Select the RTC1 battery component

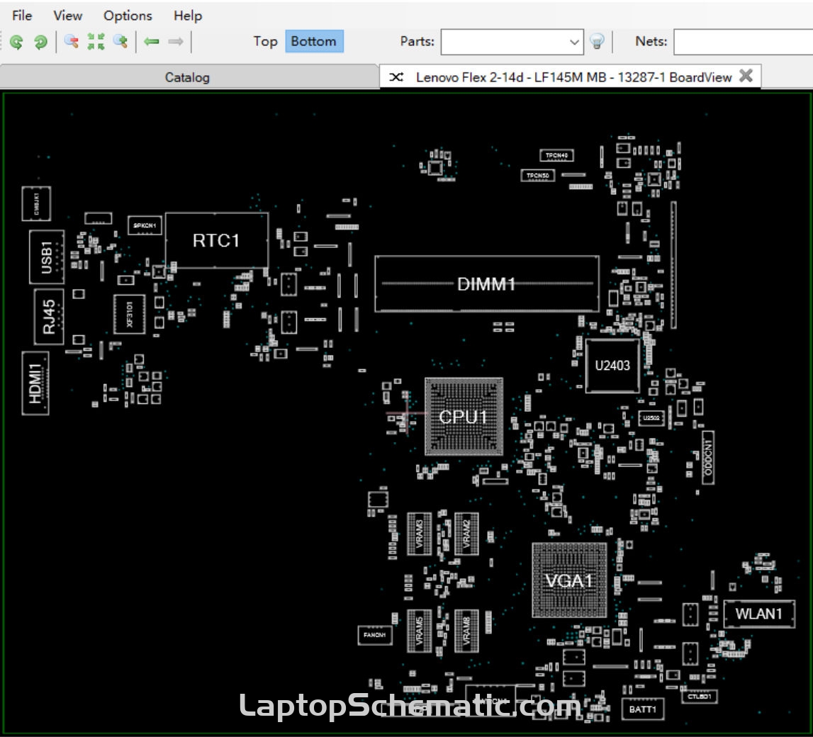click(x=216, y=240)
